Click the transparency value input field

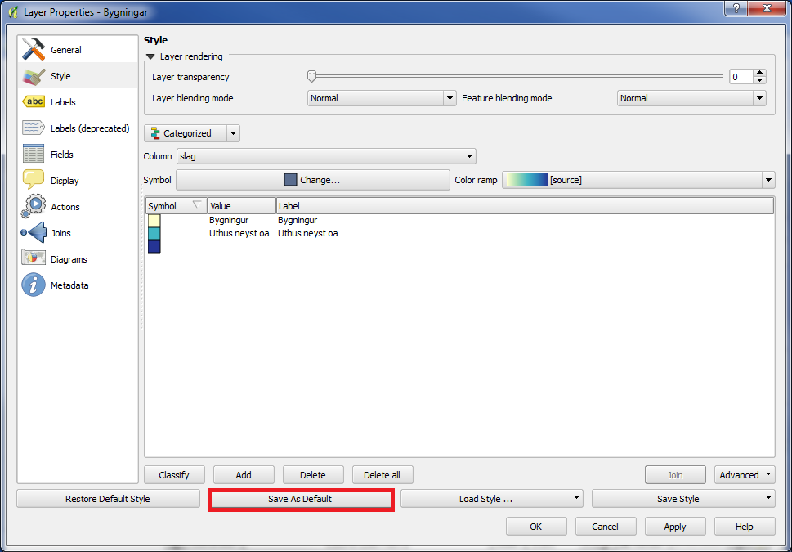pyautogui.click(x=741, y=77)
